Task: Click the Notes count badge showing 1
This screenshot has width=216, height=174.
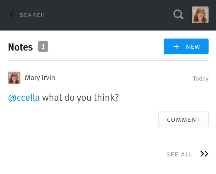Action: [x=43, y=47]
